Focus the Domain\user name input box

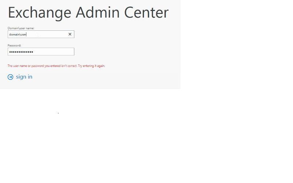41,34
